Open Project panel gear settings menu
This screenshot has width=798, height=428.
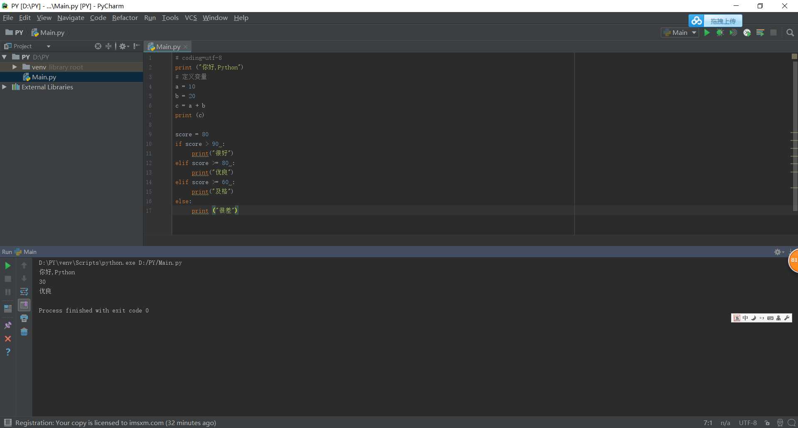click(x=124, y=46)
